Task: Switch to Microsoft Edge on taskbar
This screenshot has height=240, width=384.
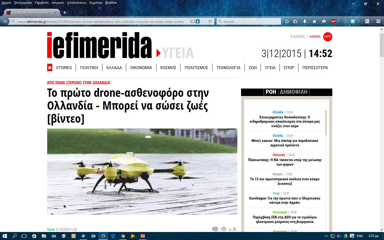Action: pos(113,236)
